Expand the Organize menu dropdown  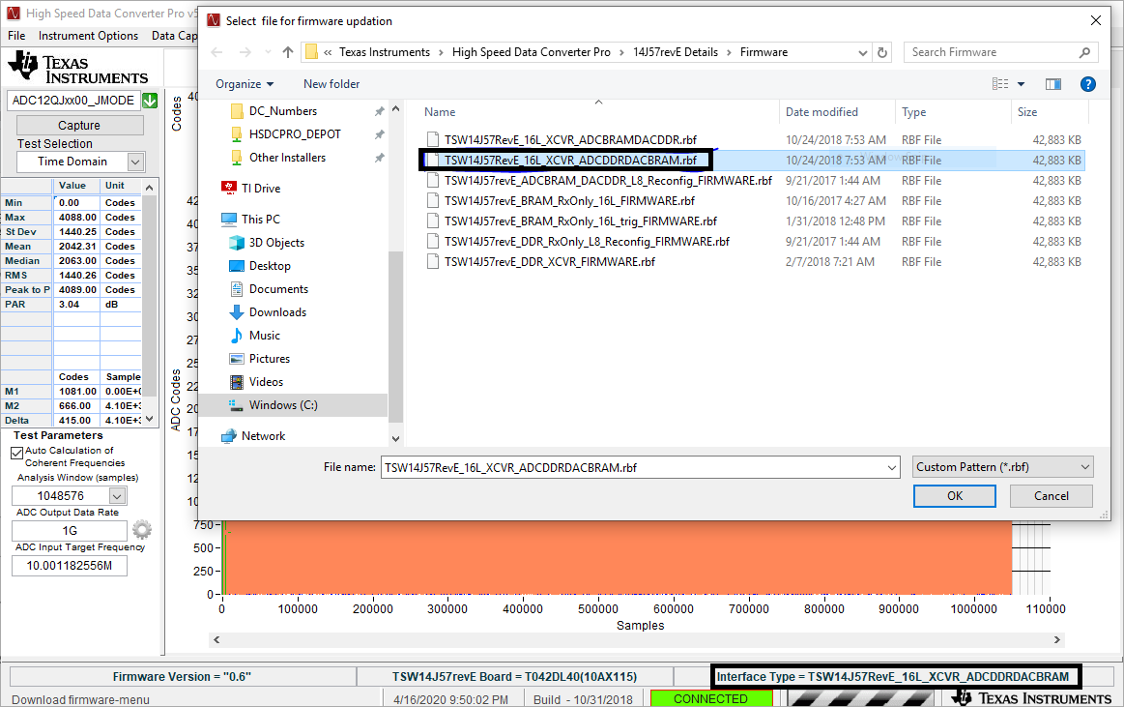click(x=245, y=84)
